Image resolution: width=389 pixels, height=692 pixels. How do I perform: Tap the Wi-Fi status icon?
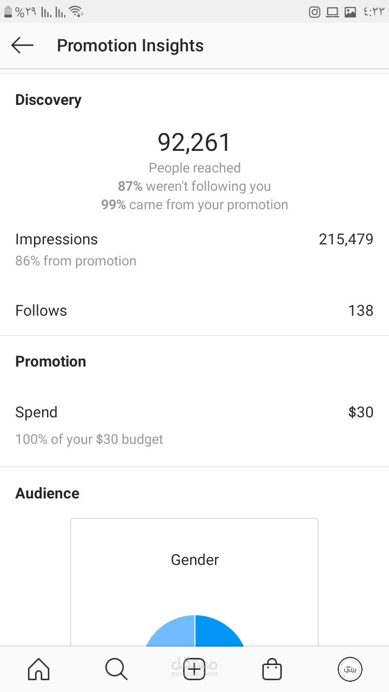pos(76,12)
